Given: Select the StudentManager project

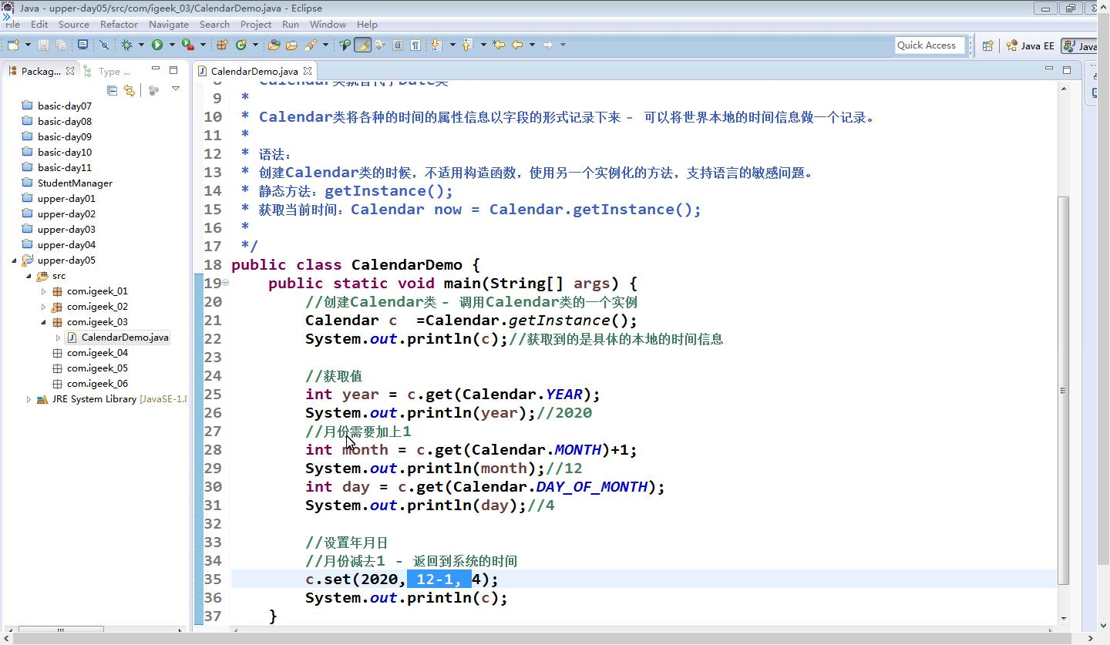Looking at the screenshot, I should pos(75,183).
